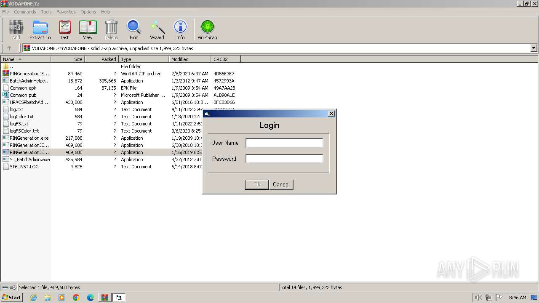Click the Ok button in Login dialog
Viewport: 539px width, 303px height.
coord(257,184)
